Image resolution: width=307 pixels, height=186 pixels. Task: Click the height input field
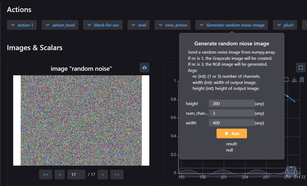231,104
